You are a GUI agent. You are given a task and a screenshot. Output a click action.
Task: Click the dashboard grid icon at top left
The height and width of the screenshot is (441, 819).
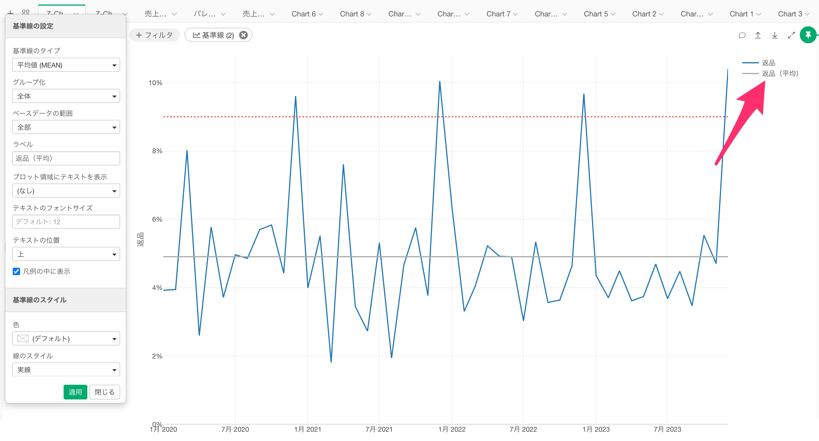point(26,12)
